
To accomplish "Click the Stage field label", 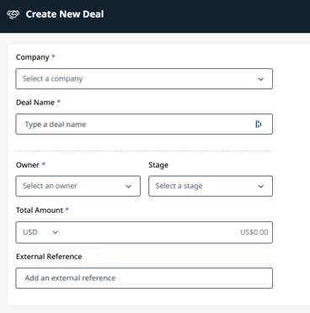I will point(158,165).
